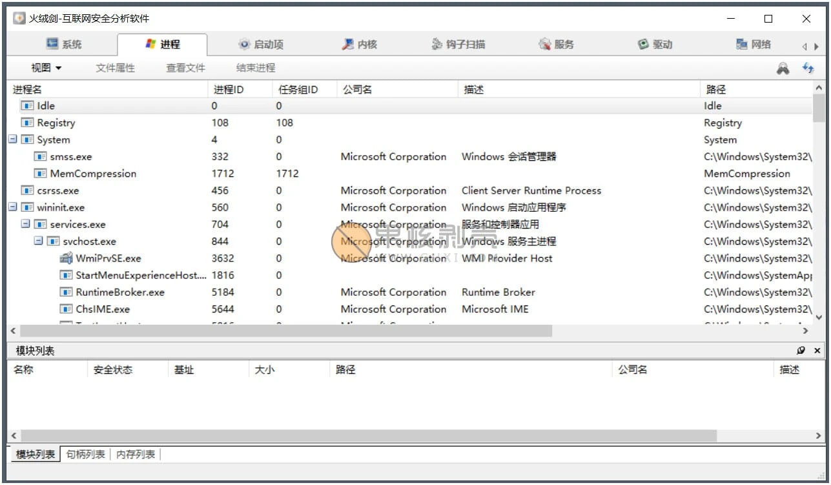Switch to the 句柄列表 tab
Image resolution: width=831 pixels, height=485 pixels.
(85, 455)
